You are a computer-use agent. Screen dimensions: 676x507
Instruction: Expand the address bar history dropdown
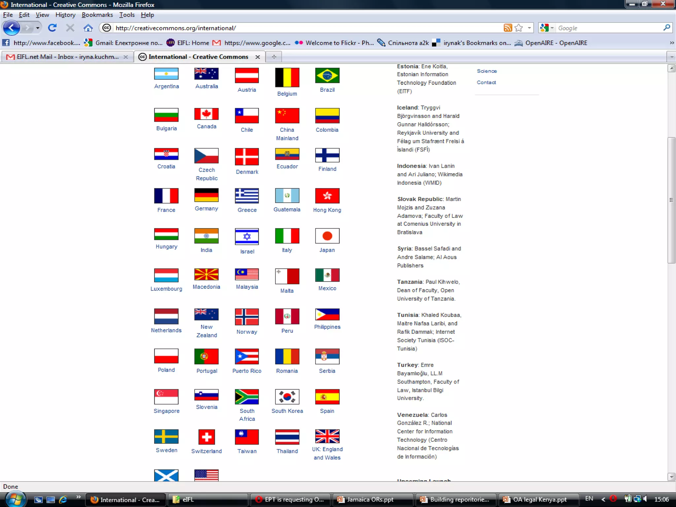[x=529, y=28]
